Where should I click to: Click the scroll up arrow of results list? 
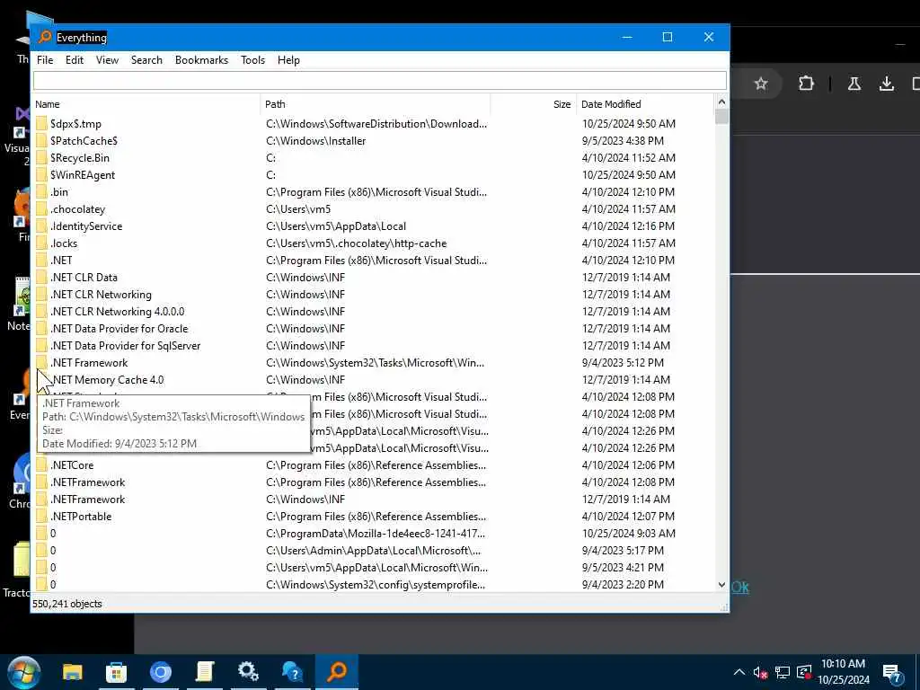[721, 102]
